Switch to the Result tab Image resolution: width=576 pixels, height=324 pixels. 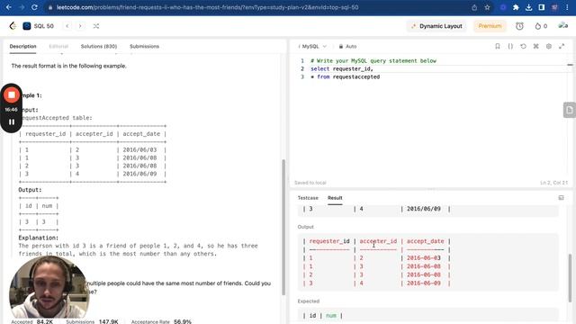click(x=335, y=198)
